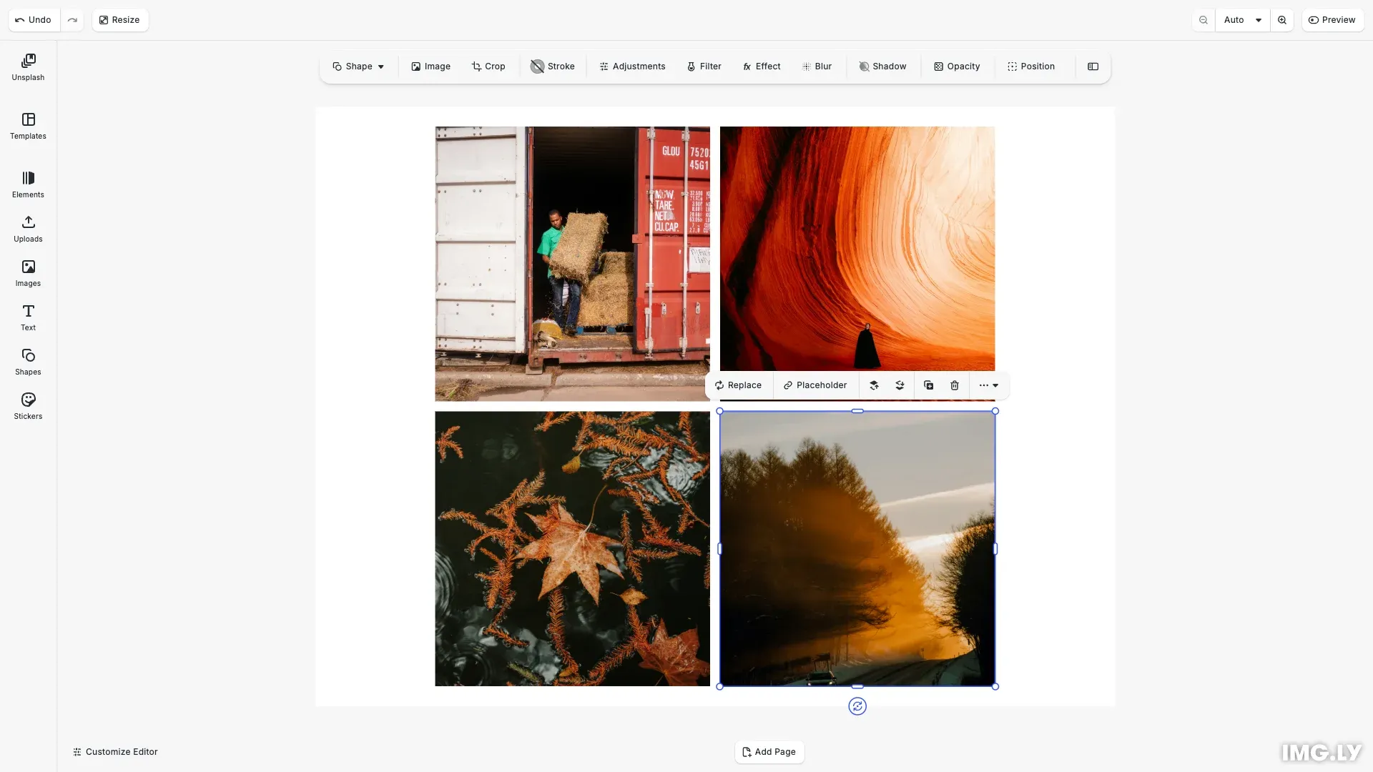
Task: Open the Unsplash sidebar tab
Action: [x=27, y=67]
